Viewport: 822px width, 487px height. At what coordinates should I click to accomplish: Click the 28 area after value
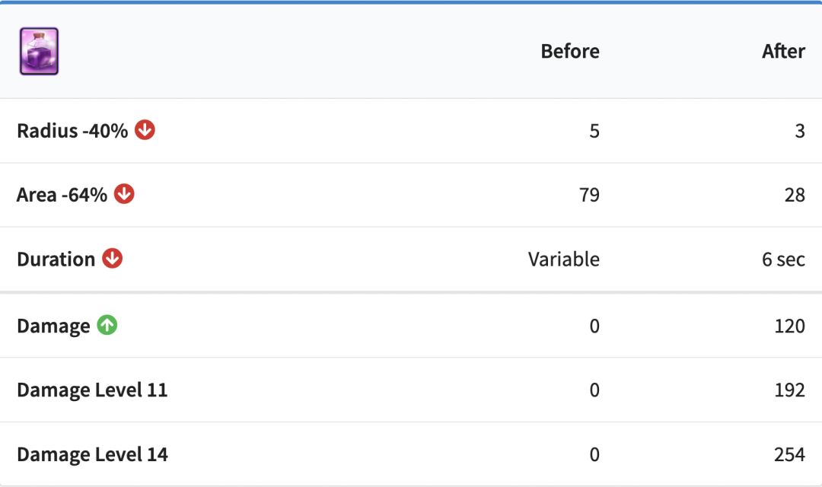pos(795,195)
